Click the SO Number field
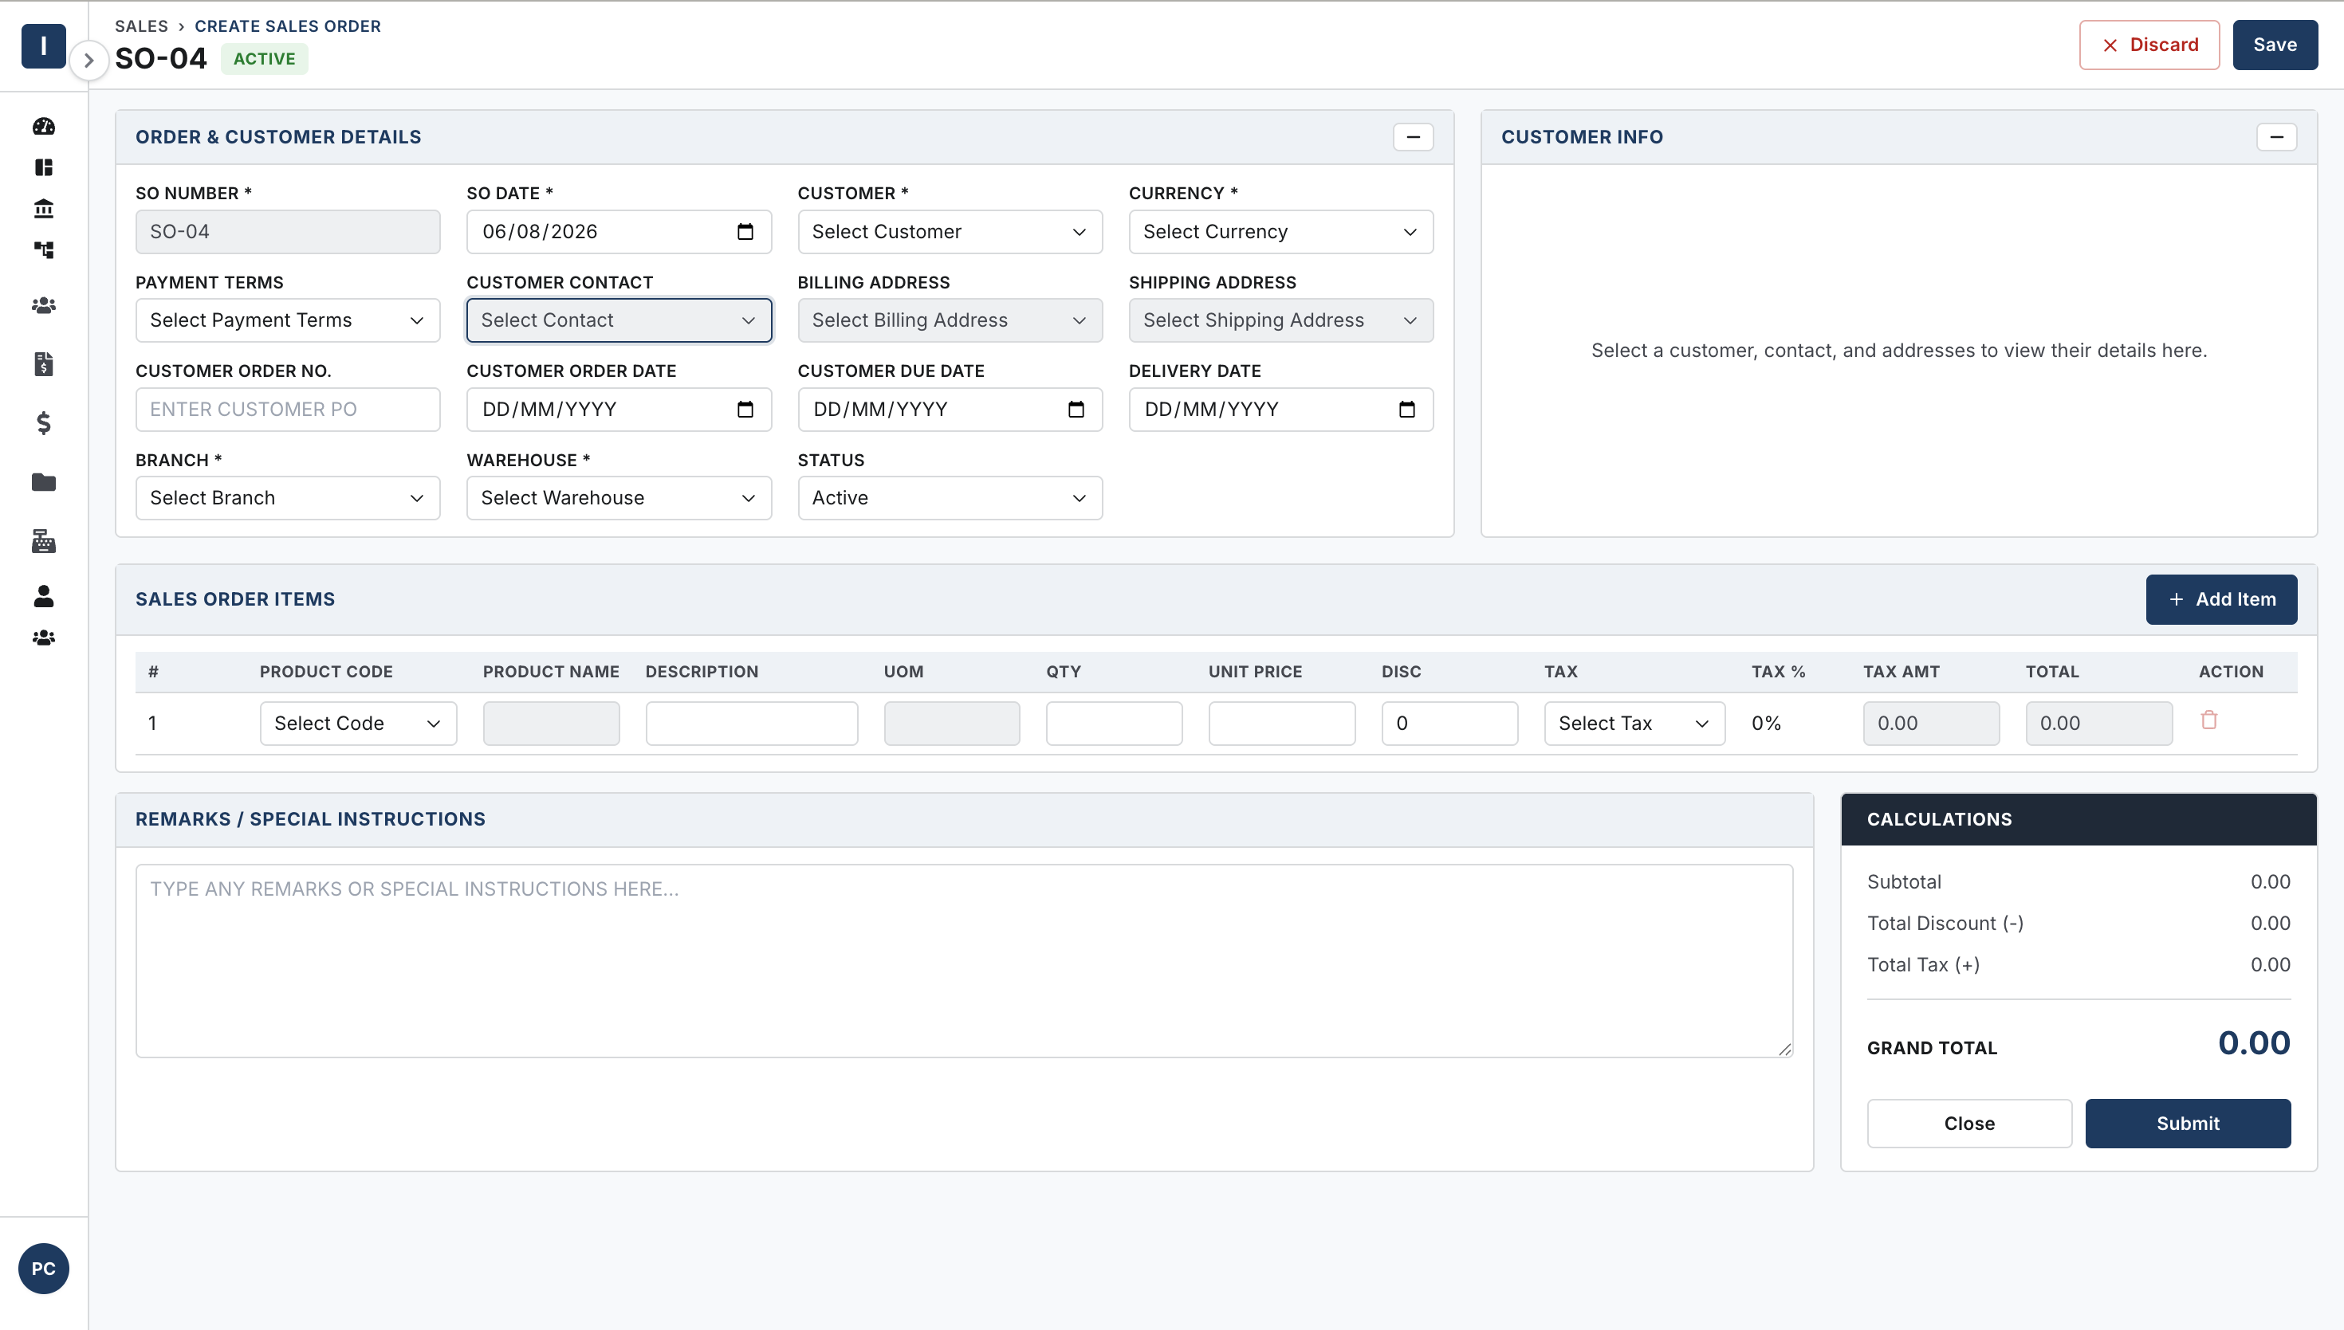 pos(287,232)
